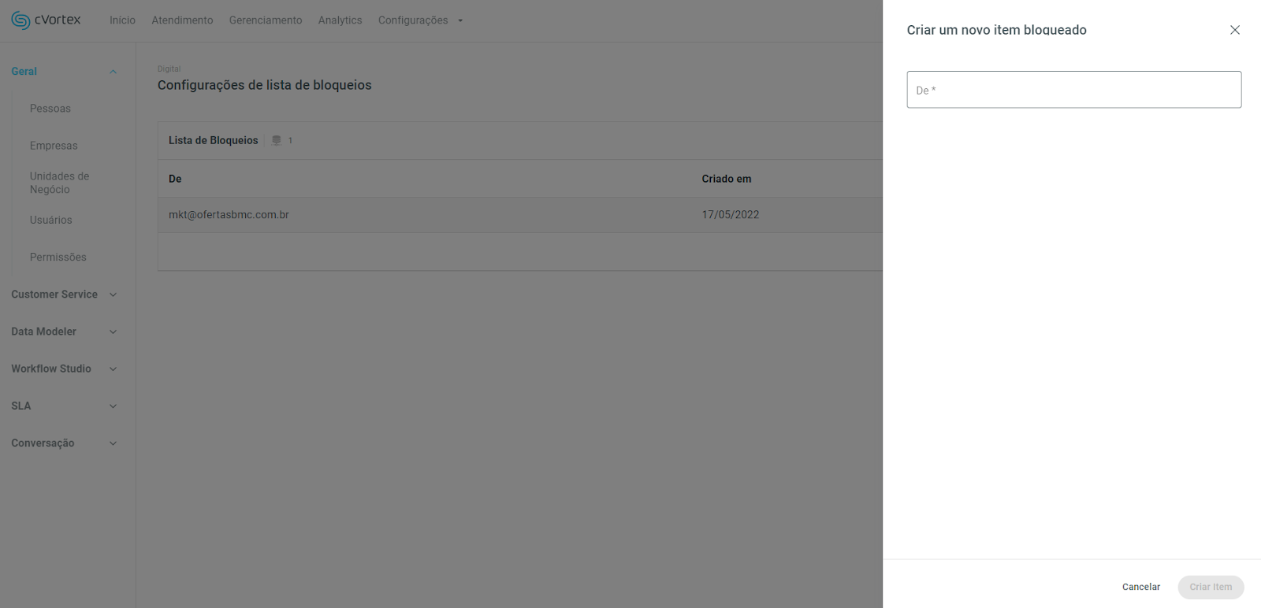The image size is (1261, 608).
Task: Open Unidades de Negócio in sidebar
Action: [59, 183]
